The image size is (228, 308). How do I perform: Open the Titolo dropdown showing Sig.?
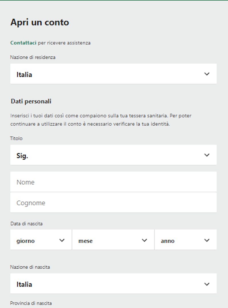coord(113,155)
